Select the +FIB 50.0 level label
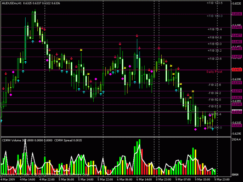This screenshot has height=182, width=243. pos(215,44)
